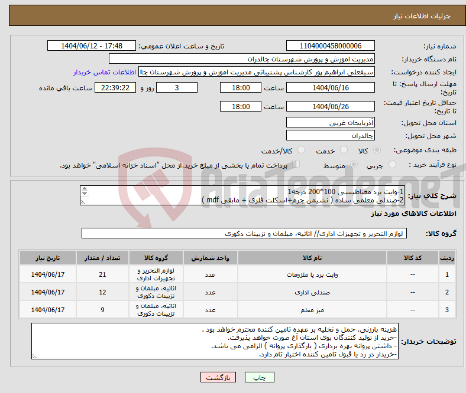Image resolution: width=466 pixels, height=393 pixels.
Task: Click the response deadline date field 1404/06/16
Action: (x=330, y=87)
